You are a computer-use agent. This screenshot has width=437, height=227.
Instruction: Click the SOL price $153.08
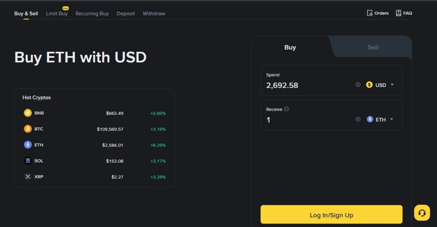pos(114,161)
